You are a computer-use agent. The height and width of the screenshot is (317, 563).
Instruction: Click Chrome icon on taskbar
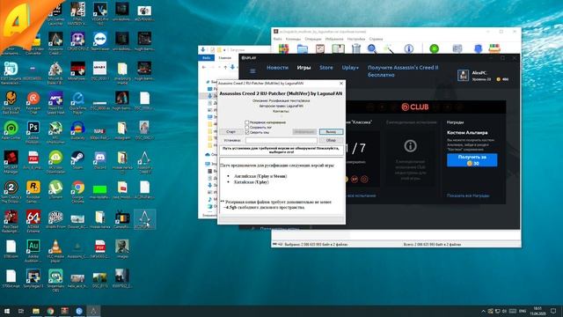click(x=50, y=311)
